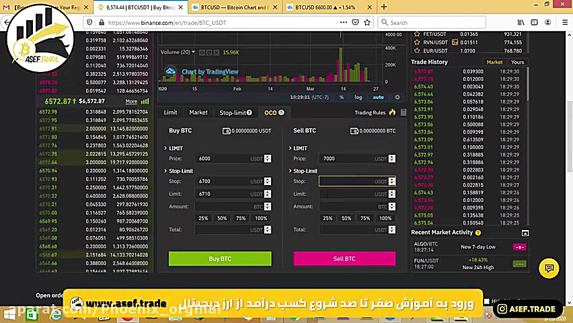Set buy amount to 25%

click(x=203, y=219)
